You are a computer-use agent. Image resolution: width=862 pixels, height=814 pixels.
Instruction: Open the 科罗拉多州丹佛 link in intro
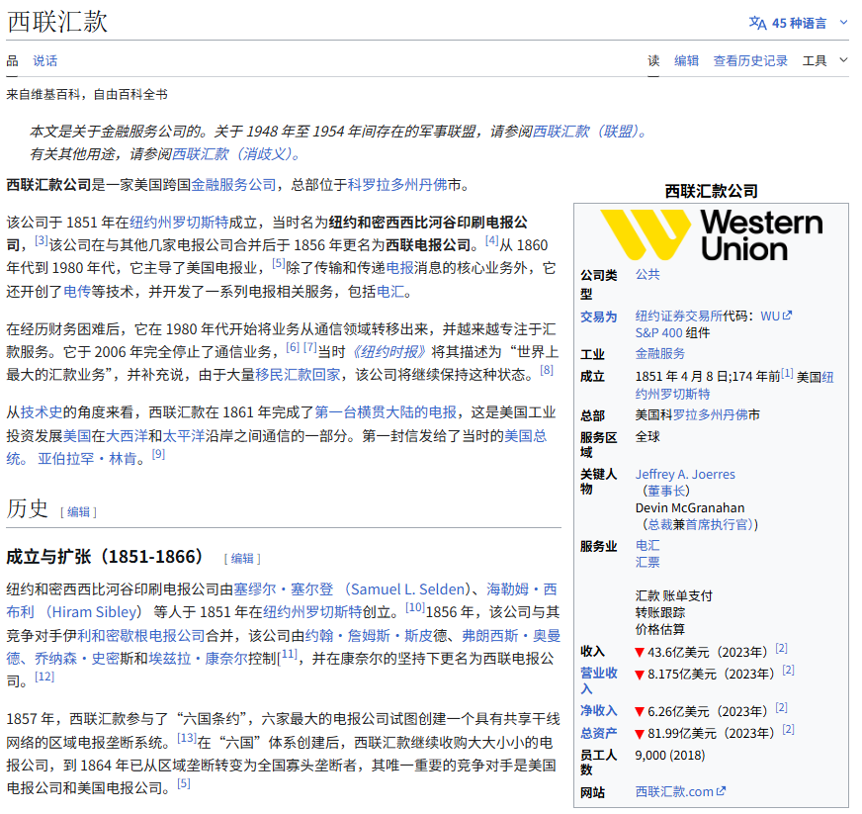click(397, 185)
